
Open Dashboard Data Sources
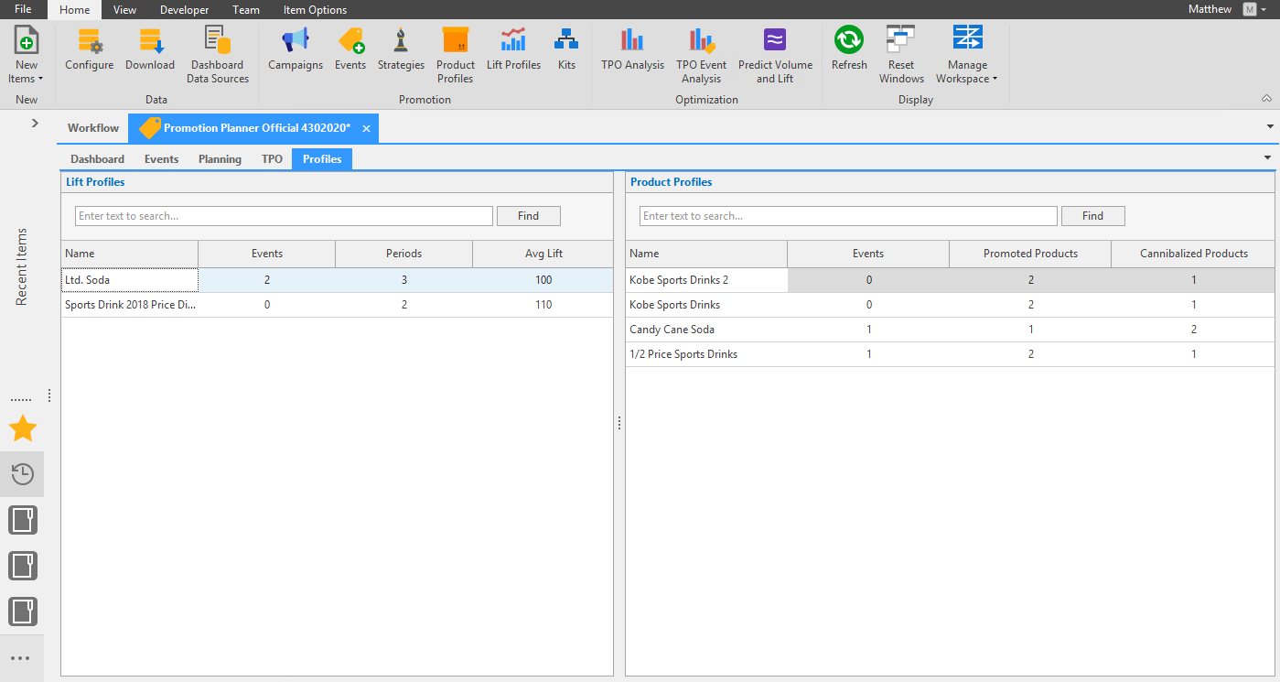(x=218, y=55)
